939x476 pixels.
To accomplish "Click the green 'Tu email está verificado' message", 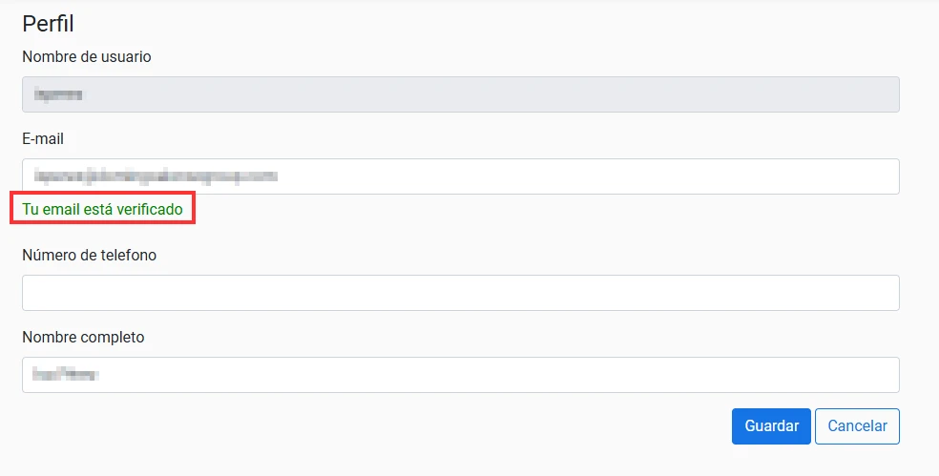I will (x=102, y=209).
